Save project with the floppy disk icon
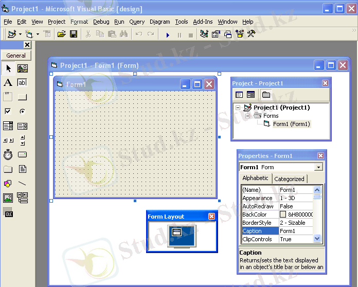Viewport: 358px width, 287px height. [x=74, y=34]
